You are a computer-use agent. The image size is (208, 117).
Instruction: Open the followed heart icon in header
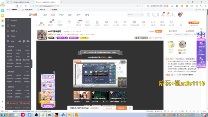153,14
